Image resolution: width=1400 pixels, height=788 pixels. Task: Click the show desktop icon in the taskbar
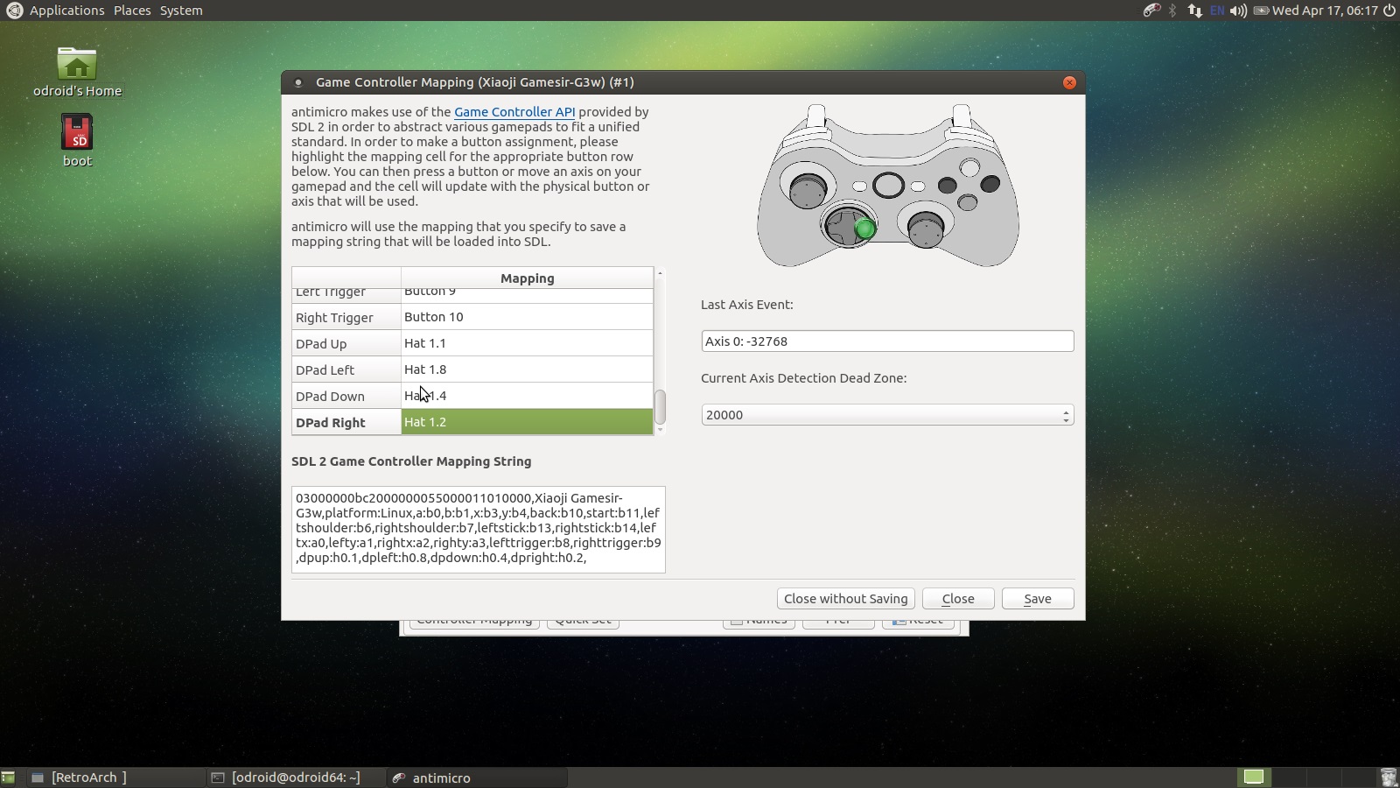coord(9,777)
